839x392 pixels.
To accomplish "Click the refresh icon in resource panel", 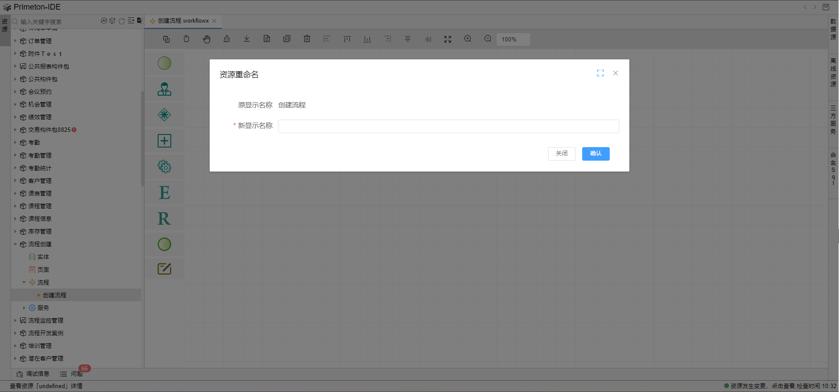I will pyautogui.click(x=122, y=21).
